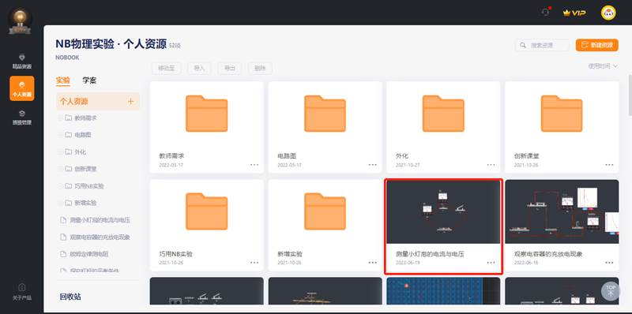Image resolution: width=632 pixels, height=314 pixels.
Task: Click inside the resource search field
Action: coord(542,45)
